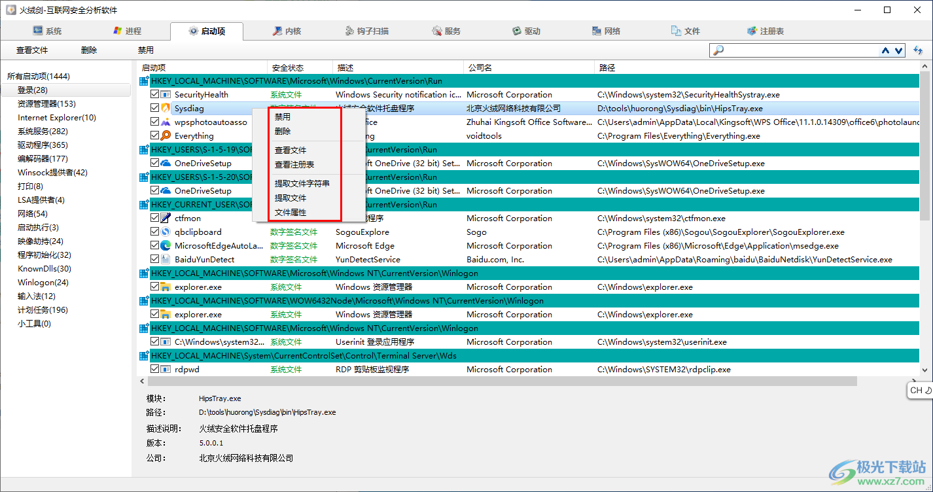Toggle the Everything startup checkbox
Viewport: 933px width, 492px height.
click(154, 135)
